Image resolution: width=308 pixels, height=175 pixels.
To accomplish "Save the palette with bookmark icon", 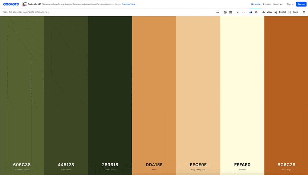I will pos(293,12).
